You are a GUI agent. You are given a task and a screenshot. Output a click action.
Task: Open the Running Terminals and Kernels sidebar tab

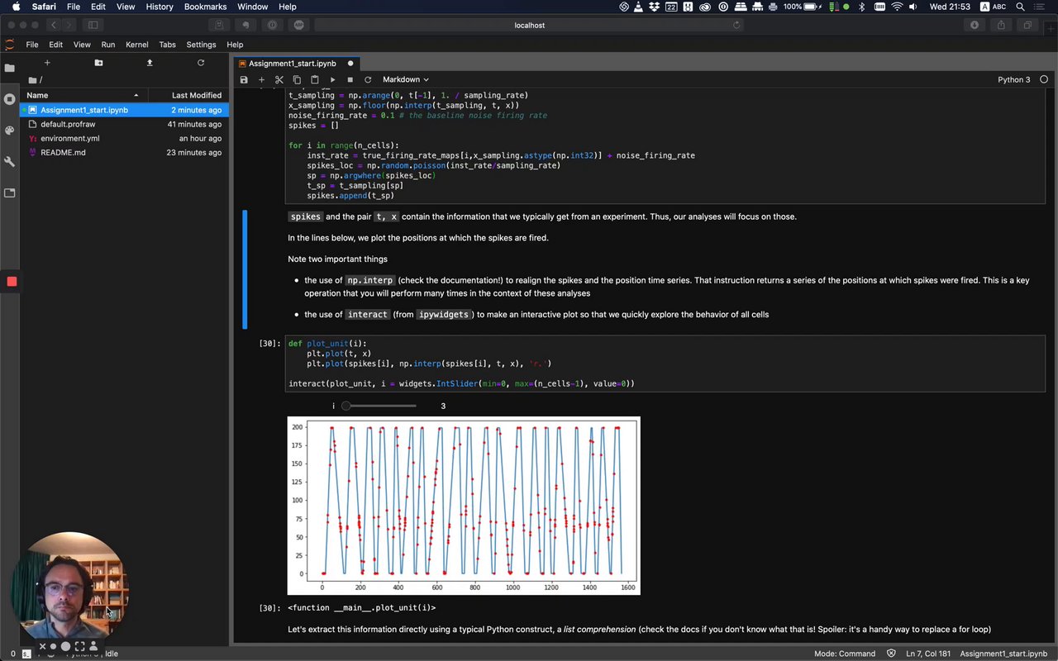point(10,99)
